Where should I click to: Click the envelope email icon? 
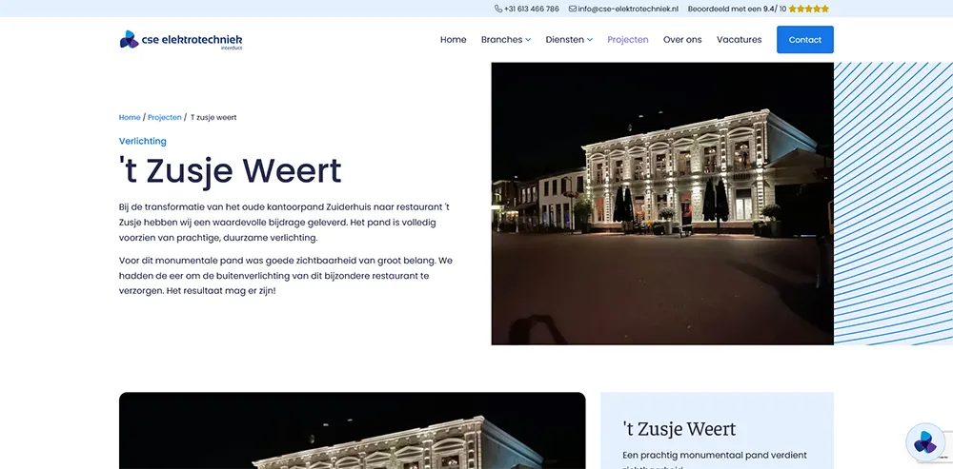[573, 9]
